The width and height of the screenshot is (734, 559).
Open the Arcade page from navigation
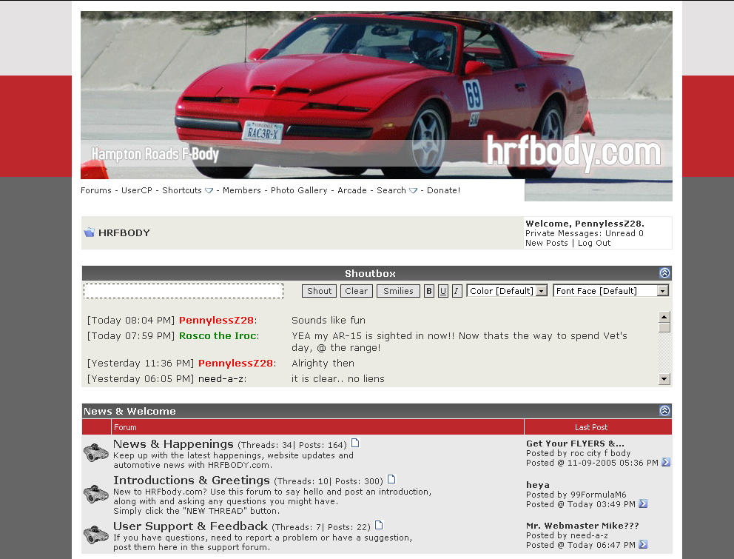352,190
